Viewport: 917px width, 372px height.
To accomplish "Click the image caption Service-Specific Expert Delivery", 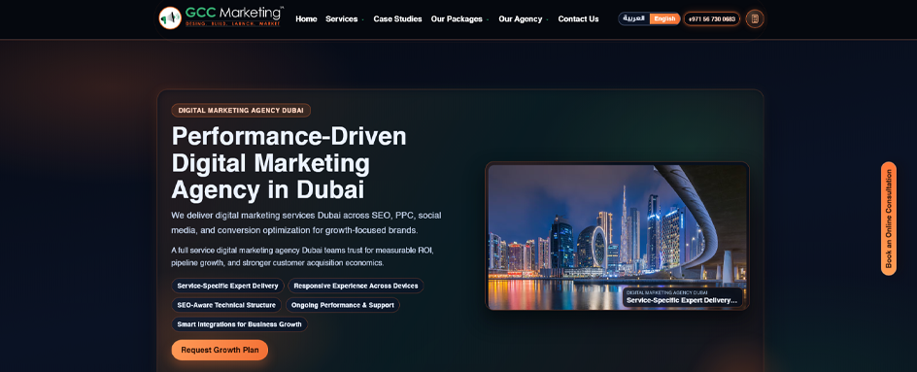I will click(681, 300).
